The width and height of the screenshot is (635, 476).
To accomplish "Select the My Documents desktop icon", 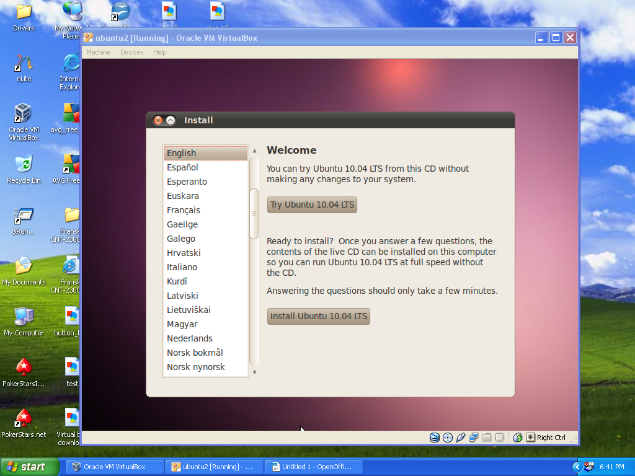I will point(24,271).
